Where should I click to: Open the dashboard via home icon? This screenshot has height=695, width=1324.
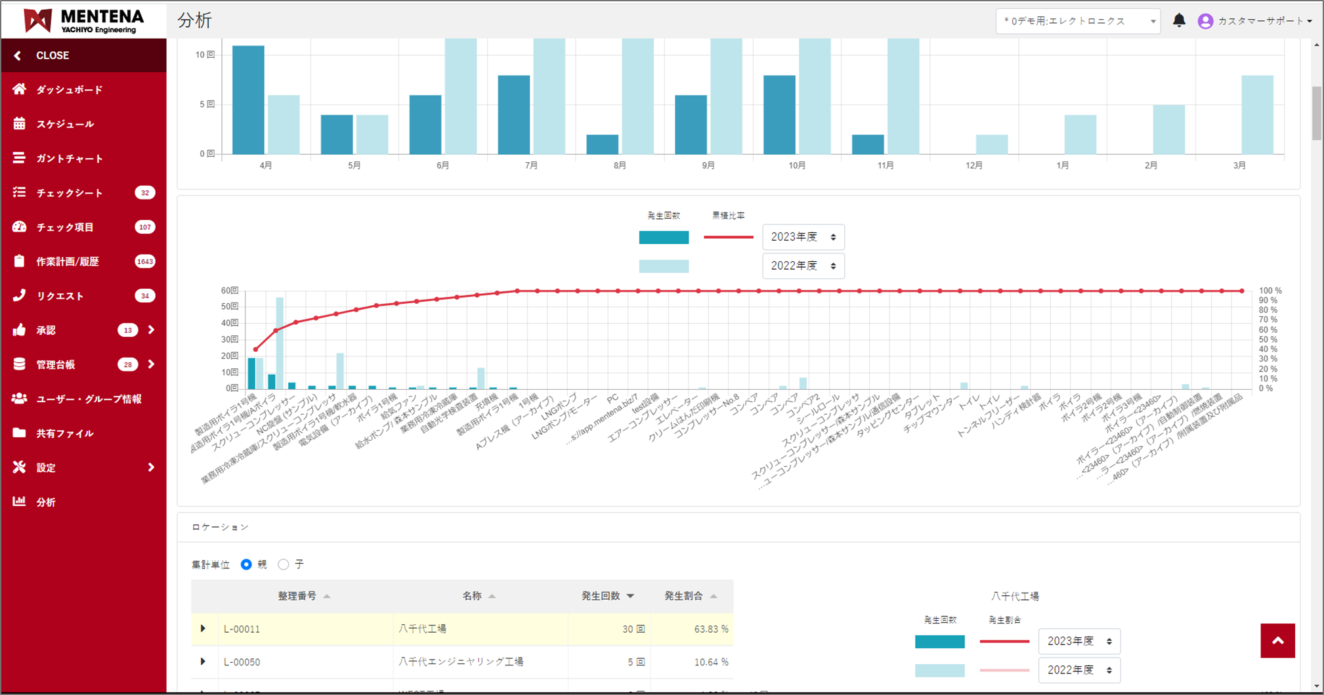19,89
